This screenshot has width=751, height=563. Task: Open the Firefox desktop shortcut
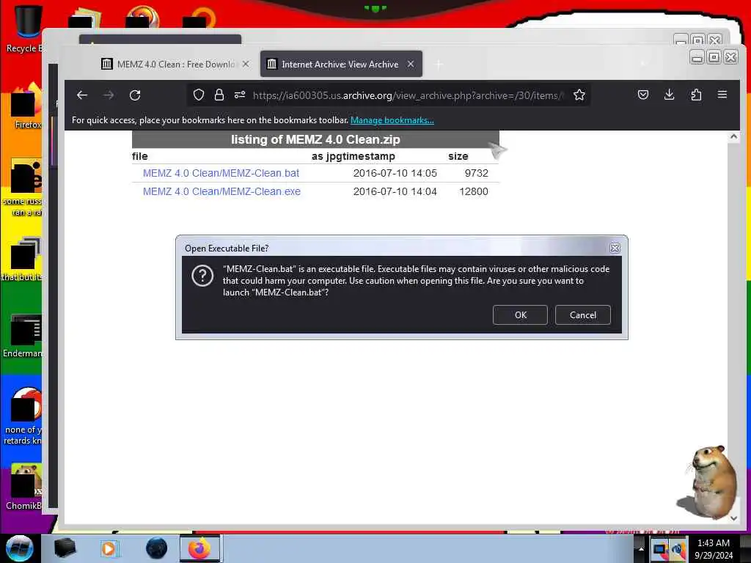pos(26,106)
